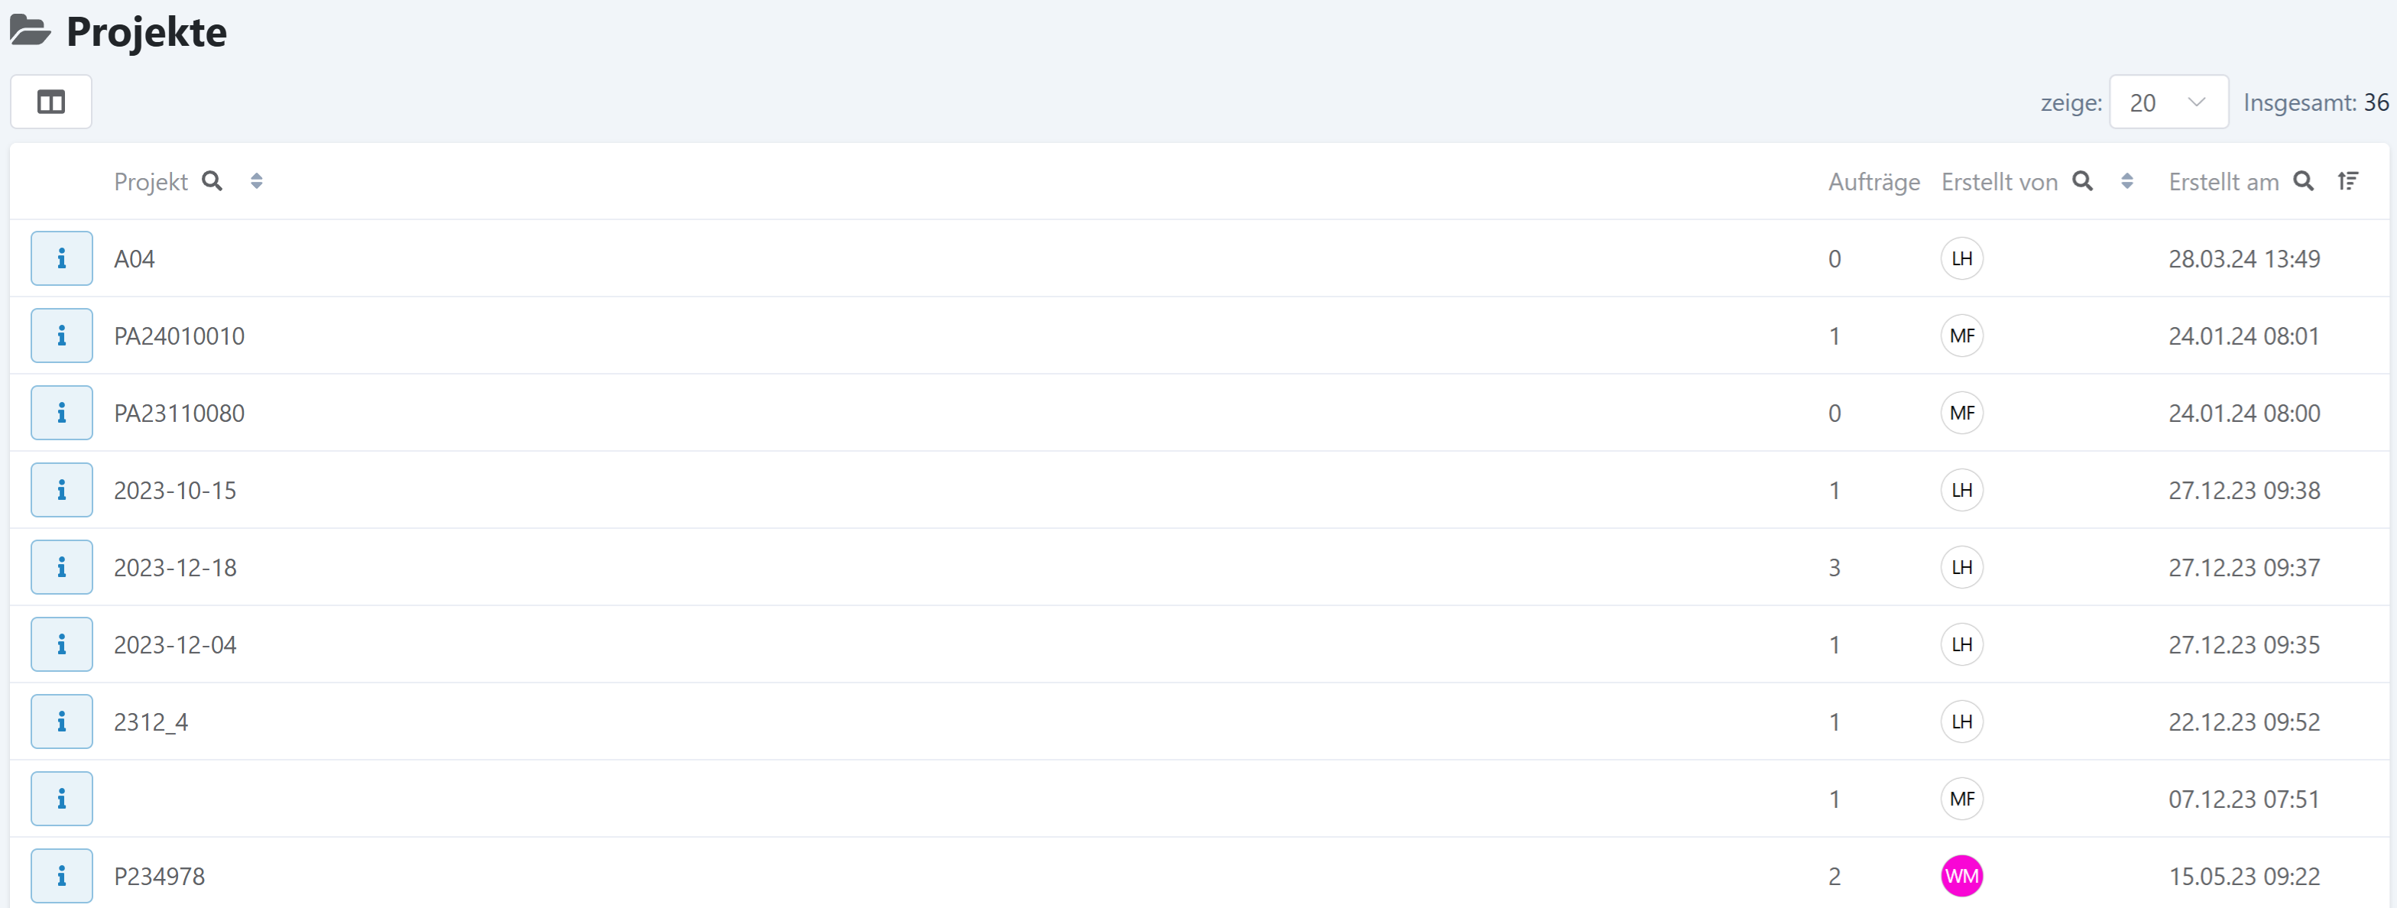Search the Erstellt am column

click(2303, 181)
